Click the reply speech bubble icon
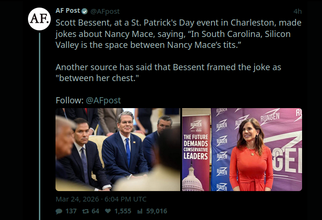 pyautogui.click(x=59, y=211)
